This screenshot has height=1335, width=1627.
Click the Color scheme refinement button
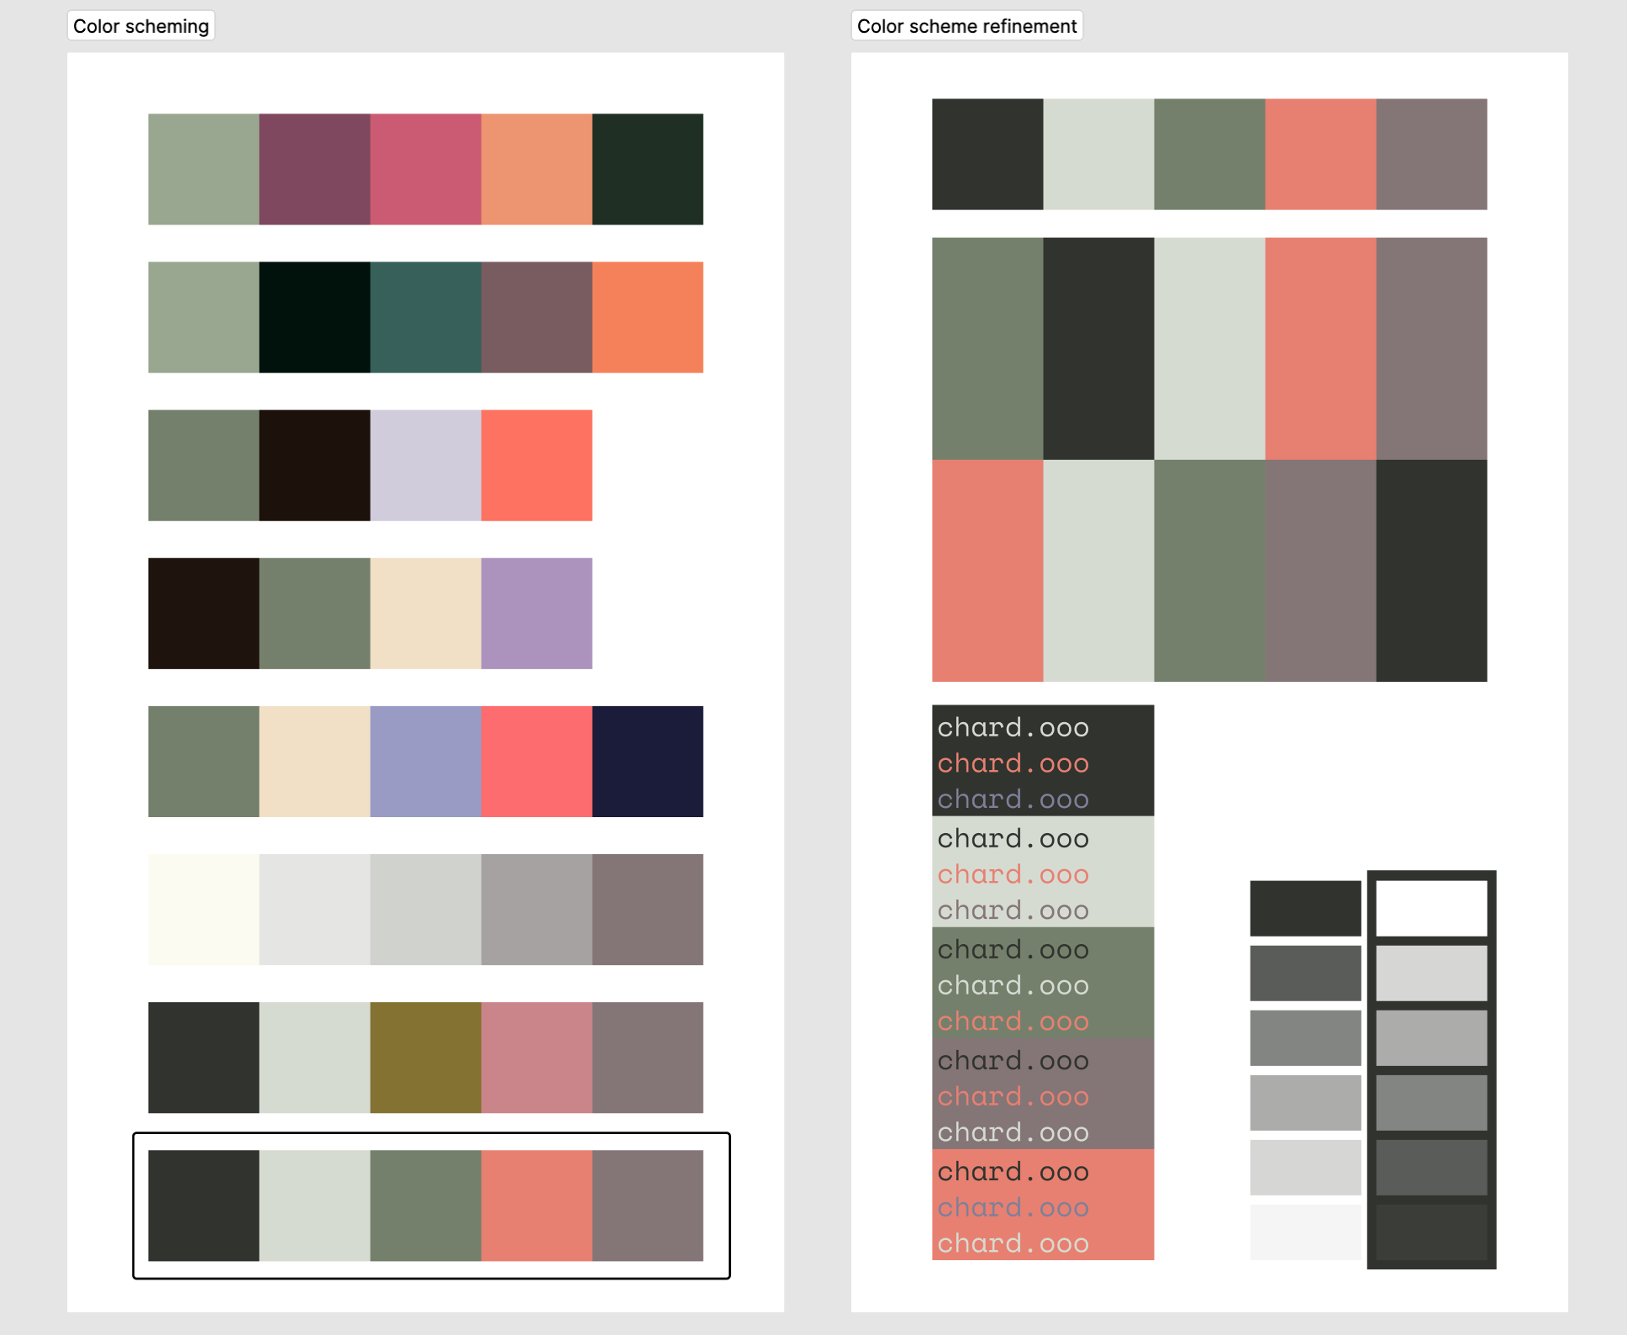click(x=966, y=26)
